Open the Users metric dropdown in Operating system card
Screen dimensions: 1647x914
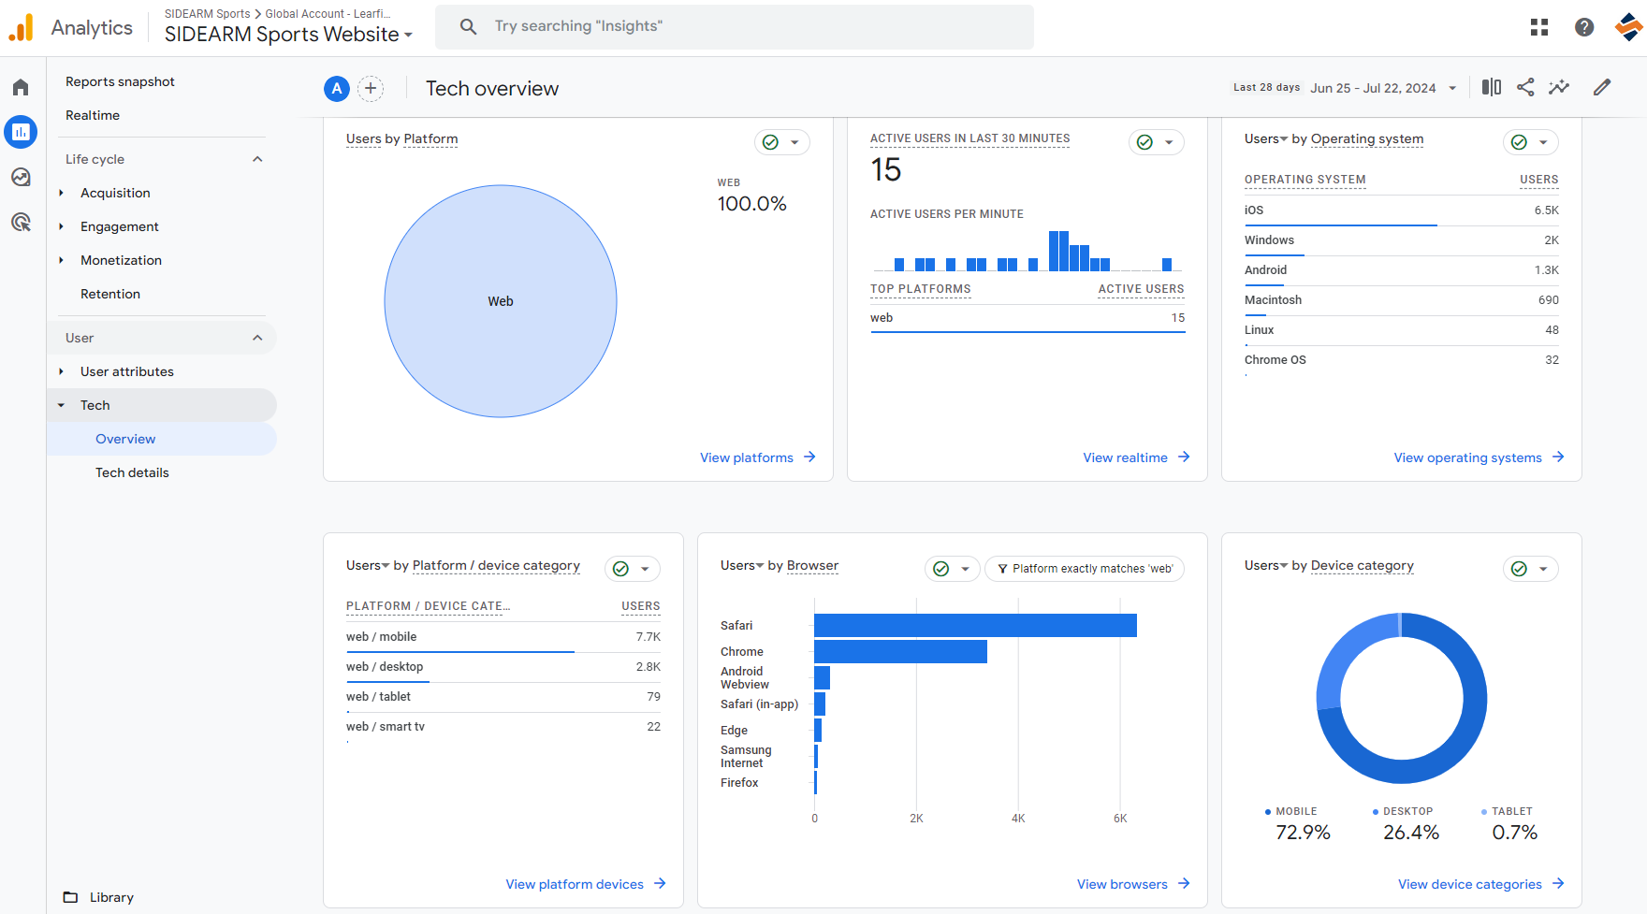(x=1266, y=138)
